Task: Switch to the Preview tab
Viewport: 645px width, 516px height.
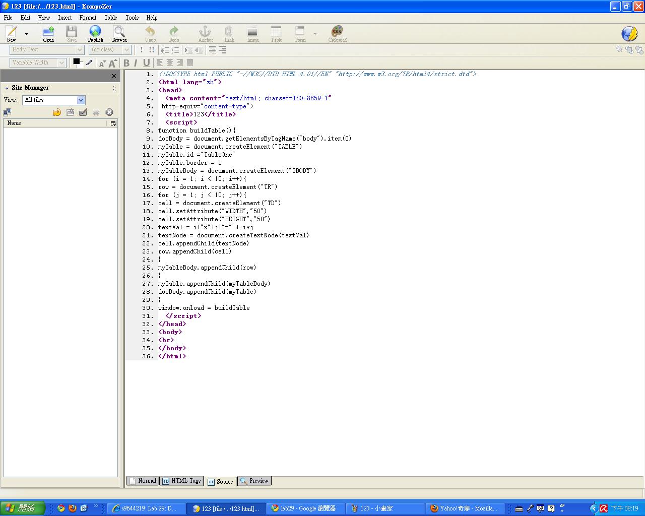Action: pyautogui.click(x=254, y=481)
